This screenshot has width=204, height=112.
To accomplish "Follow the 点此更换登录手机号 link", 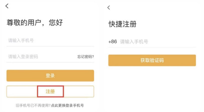I will [67, 105].
